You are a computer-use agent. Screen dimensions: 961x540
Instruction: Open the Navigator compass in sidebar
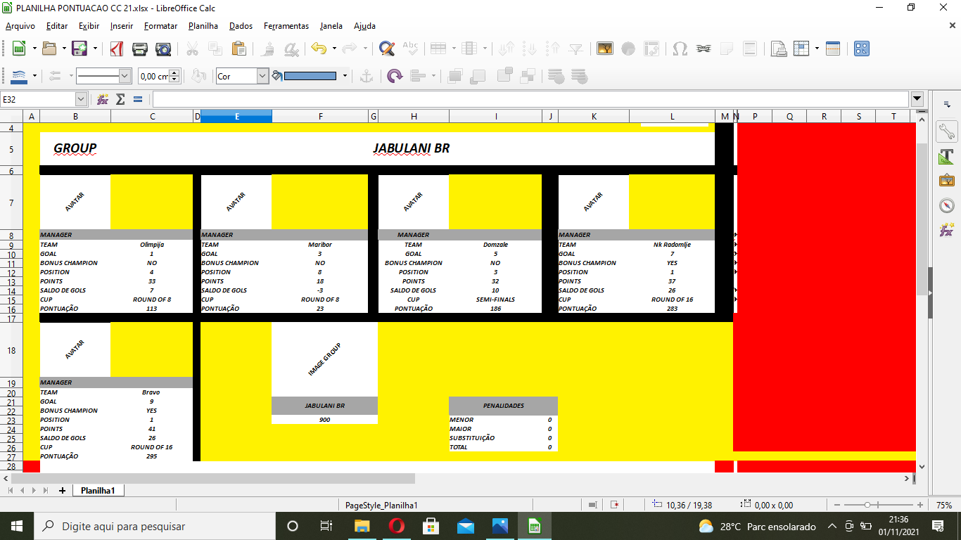pos(946,205)
